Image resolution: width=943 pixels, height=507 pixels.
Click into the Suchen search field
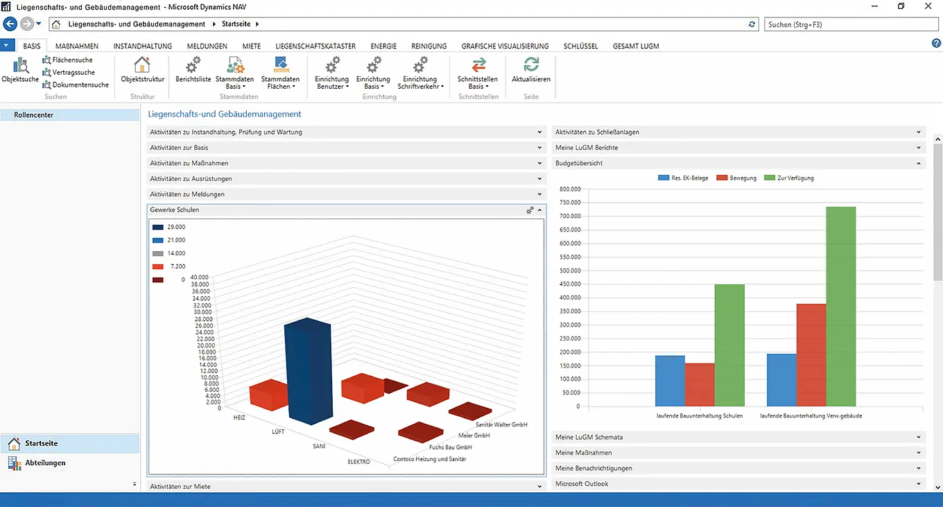click(x=849, y=24)
